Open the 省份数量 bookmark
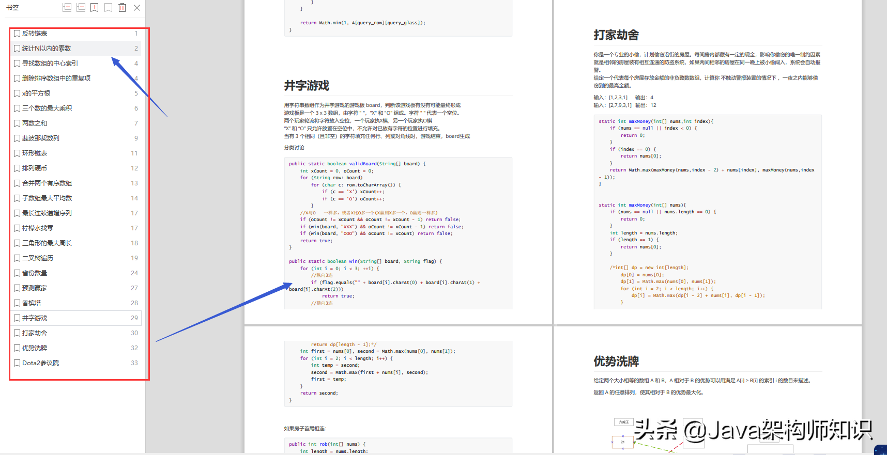 [x=77, y=273]
